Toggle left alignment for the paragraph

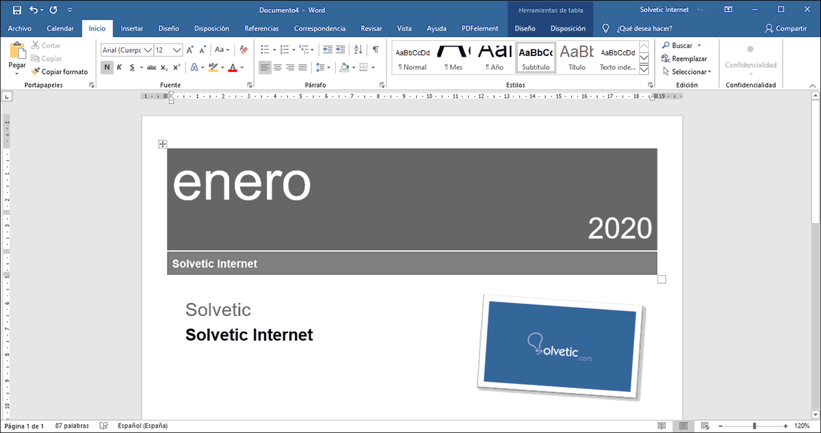pos(265,67)
